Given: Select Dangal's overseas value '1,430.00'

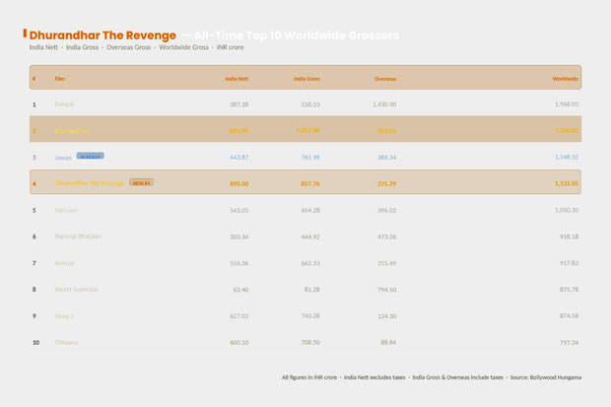Looking at the screenshot, I should (x=384, y=104).
